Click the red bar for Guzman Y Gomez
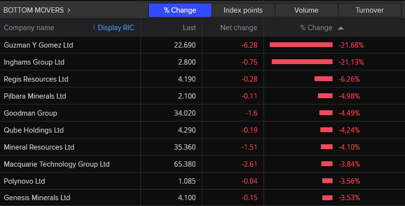The image size is (405, 206). (301, 45)
